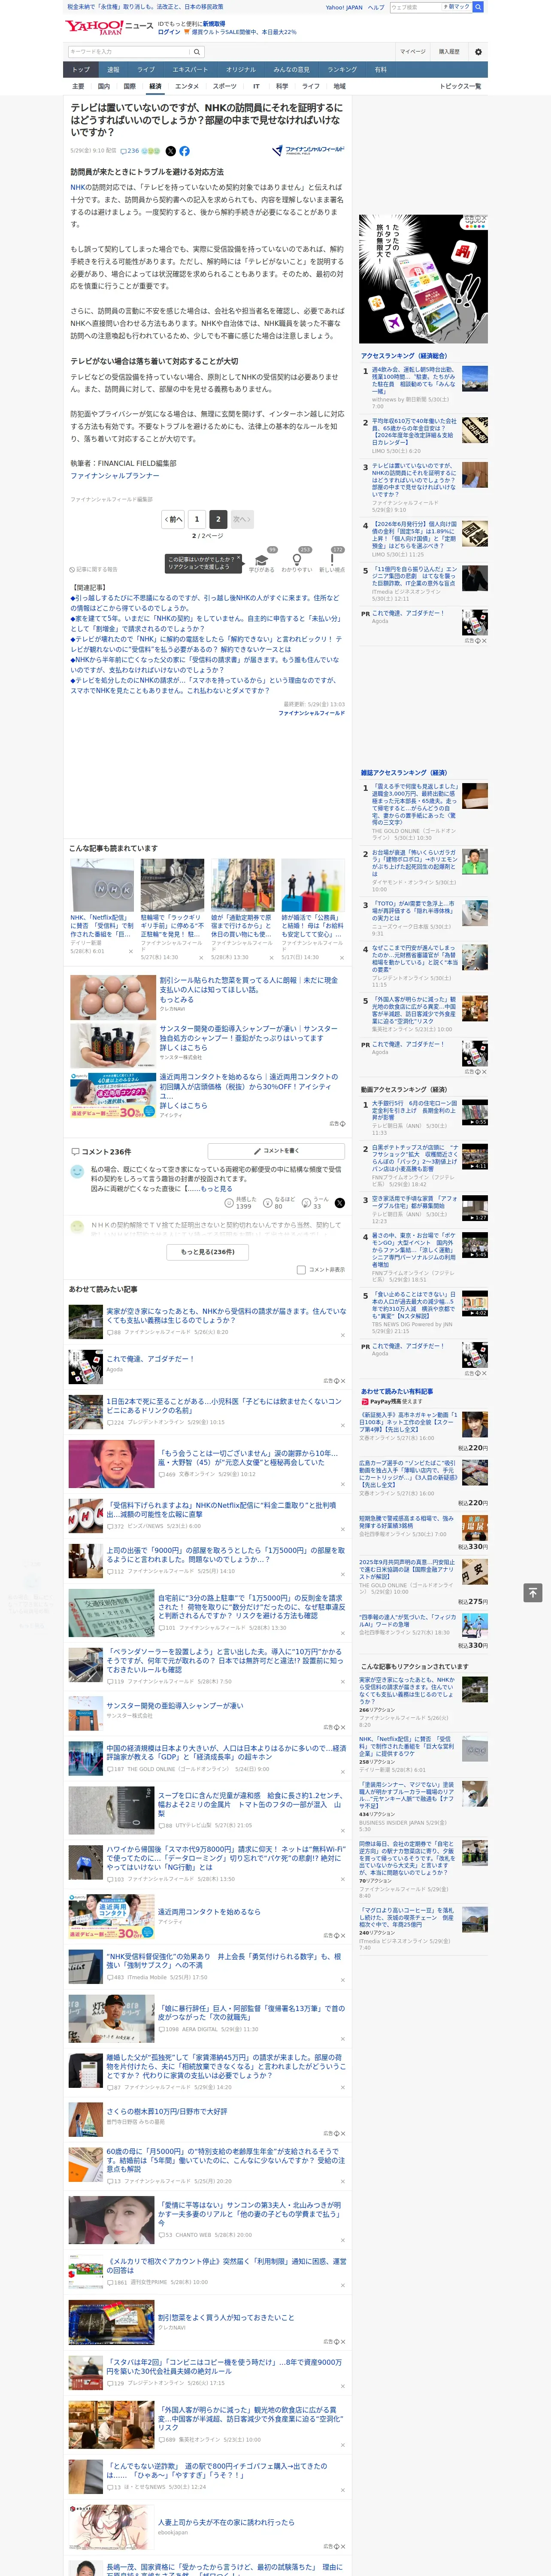The image size is (551, 2576).
Task: Open the みんなの意見 navigation item
Action: (x=291, y=69)
